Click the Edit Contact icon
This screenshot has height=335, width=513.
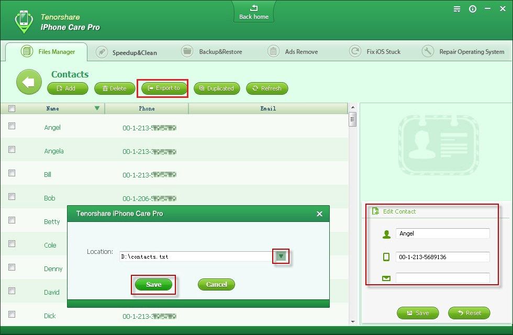tap(375, 211)
